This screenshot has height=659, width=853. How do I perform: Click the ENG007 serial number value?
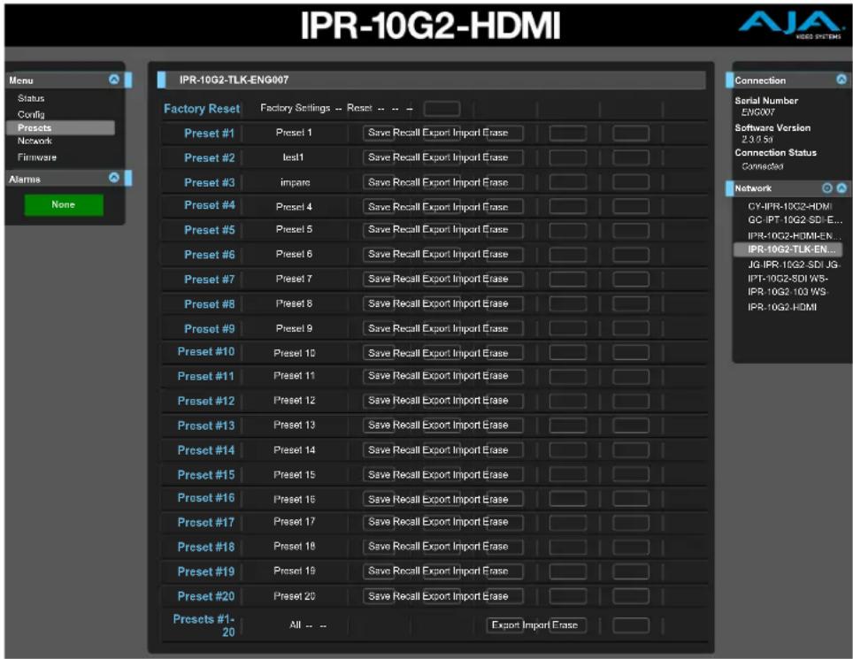(757, 112)
